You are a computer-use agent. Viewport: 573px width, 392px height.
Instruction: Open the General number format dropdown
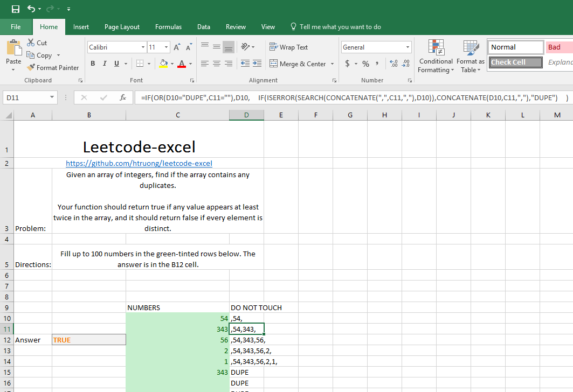[x=408, y=47]
